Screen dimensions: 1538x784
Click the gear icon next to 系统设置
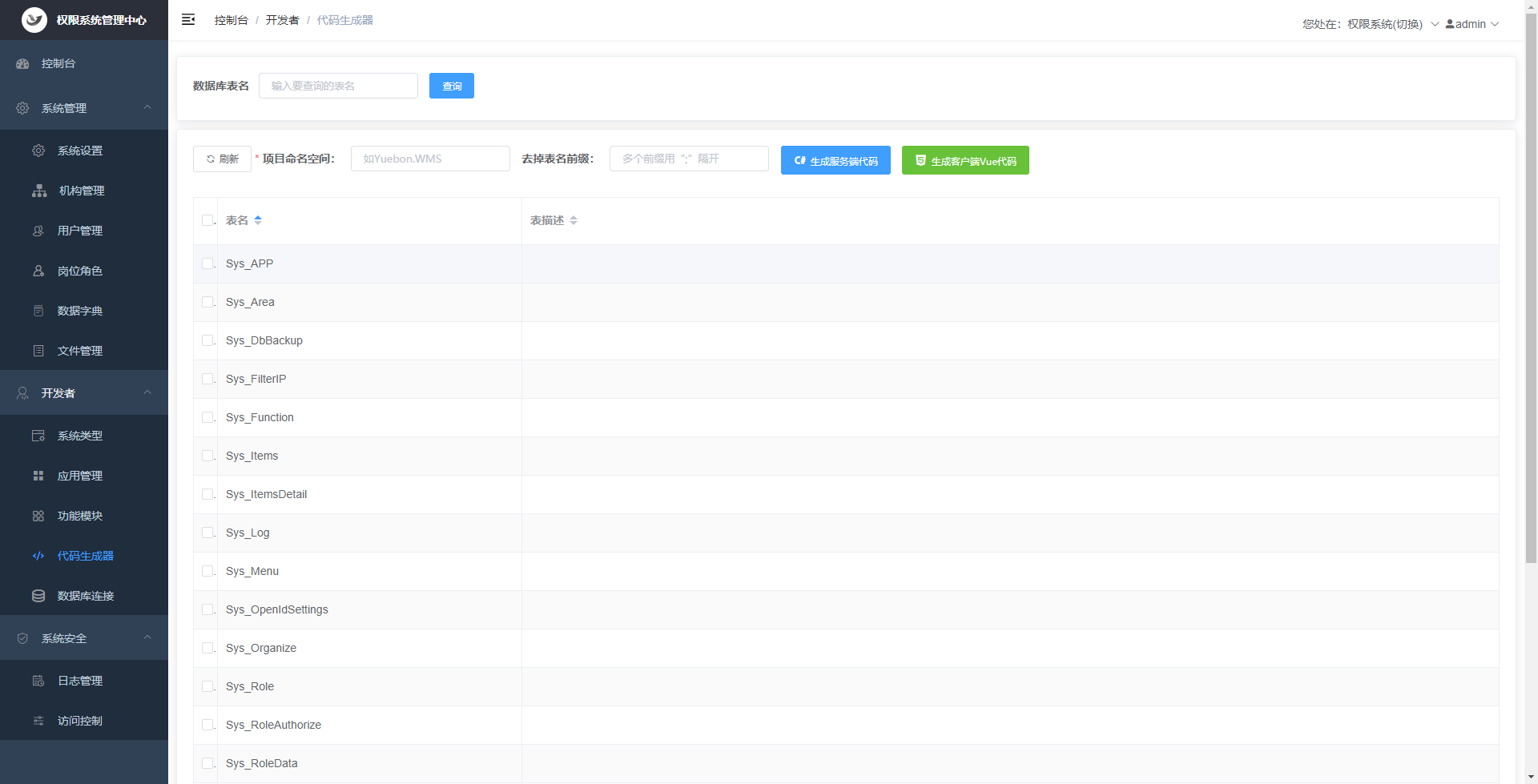click(38, 151)
